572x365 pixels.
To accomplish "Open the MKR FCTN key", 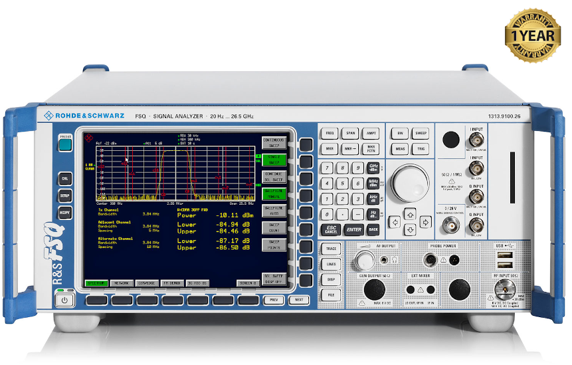I will (x=371, y=149).
